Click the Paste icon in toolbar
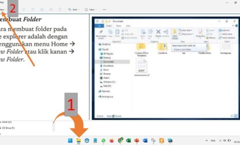Viewport: 240px width, 145px height. pos(33,10)
